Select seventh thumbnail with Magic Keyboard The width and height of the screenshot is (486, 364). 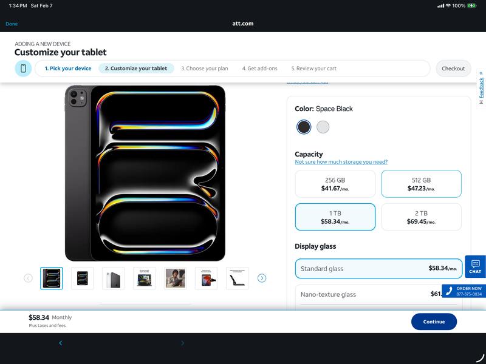238,278
